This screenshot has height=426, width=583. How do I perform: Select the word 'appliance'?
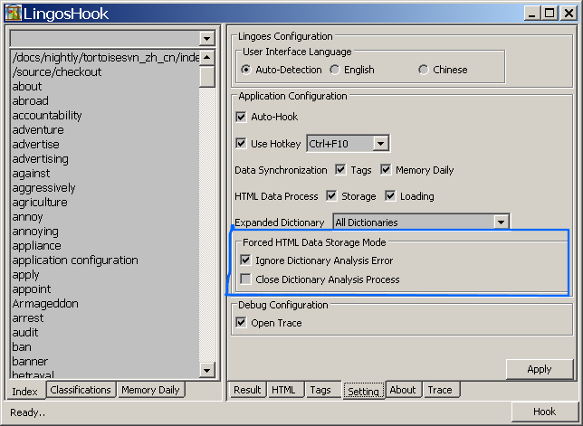click(x=105, y=245)
